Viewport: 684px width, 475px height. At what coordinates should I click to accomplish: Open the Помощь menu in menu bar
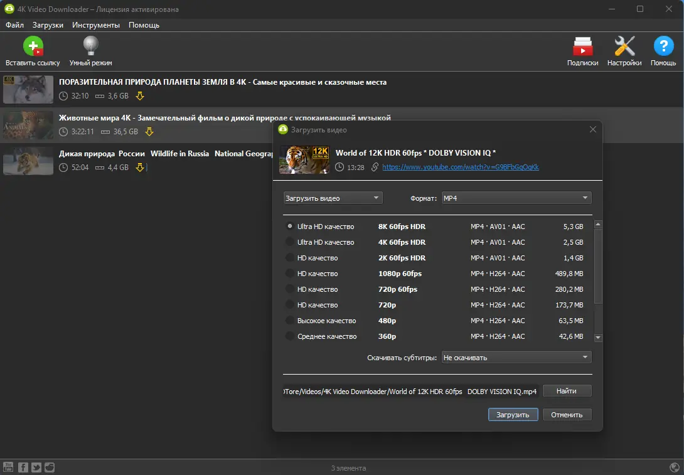[x=144, y=25]
